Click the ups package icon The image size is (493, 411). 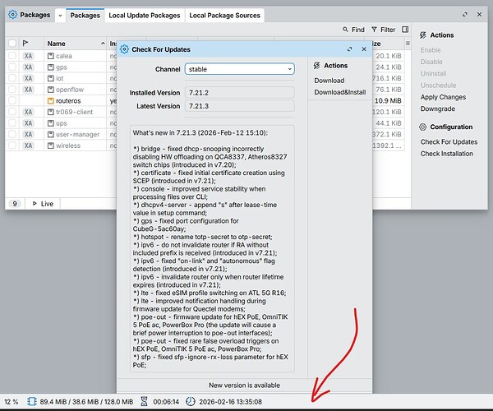(x=51, y=123)
